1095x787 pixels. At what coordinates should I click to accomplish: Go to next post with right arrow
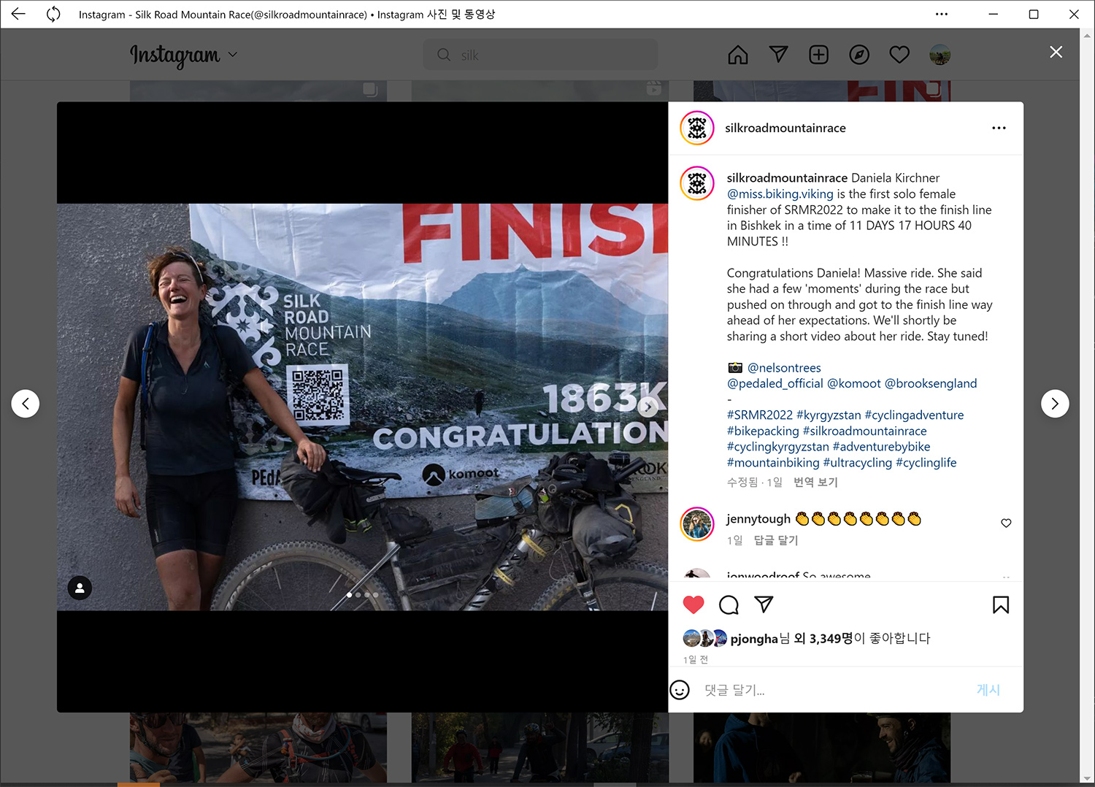tap(1055, 404)
